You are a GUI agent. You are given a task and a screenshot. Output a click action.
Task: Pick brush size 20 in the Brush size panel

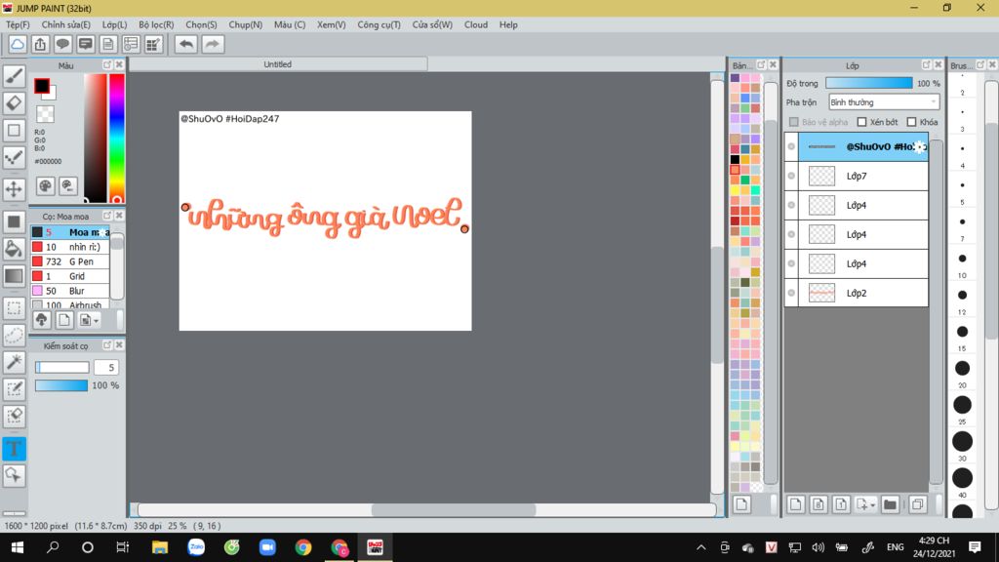coord(962,368)
